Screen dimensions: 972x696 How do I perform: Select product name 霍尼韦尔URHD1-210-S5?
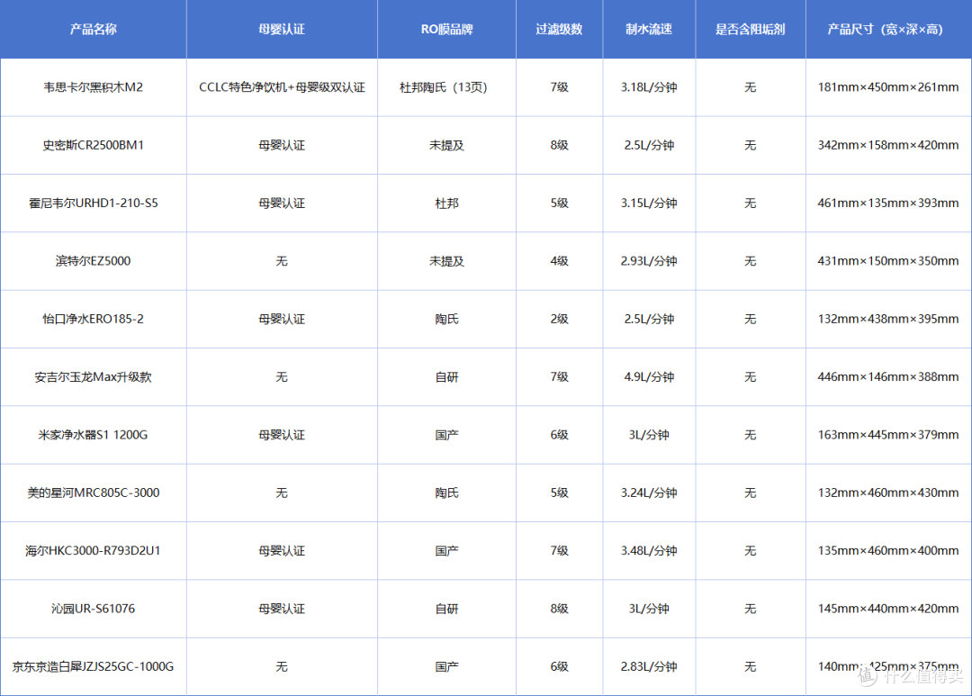click(93, 203)
